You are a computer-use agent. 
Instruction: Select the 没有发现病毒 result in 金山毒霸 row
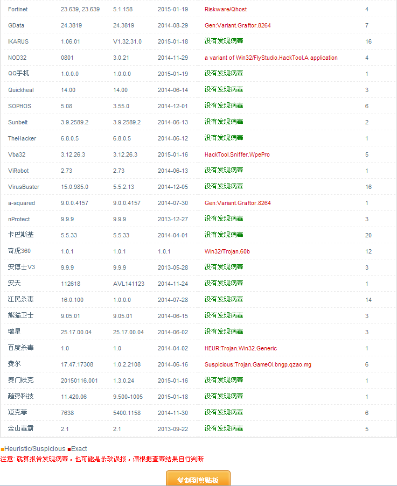coord(224,428)
